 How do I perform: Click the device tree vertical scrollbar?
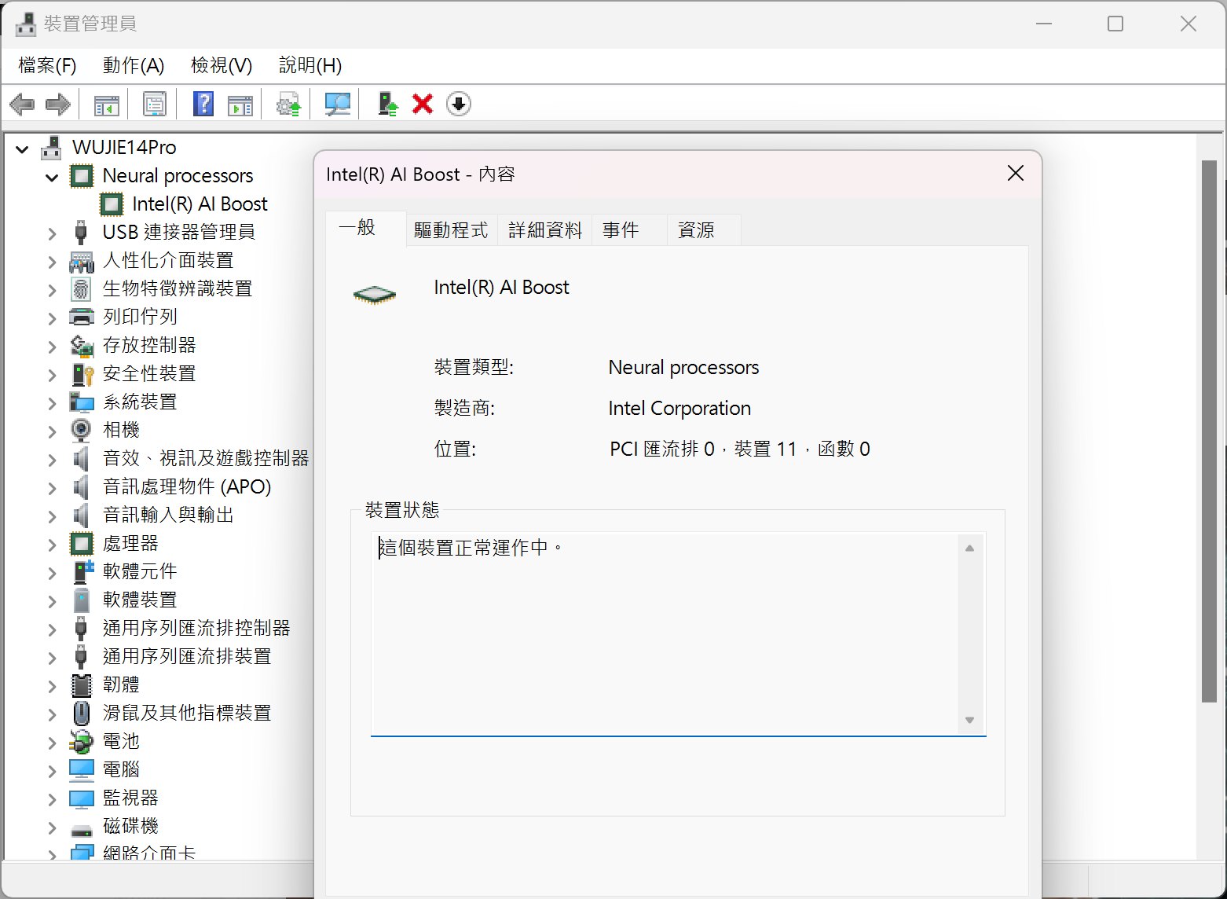pos(1210,431)
